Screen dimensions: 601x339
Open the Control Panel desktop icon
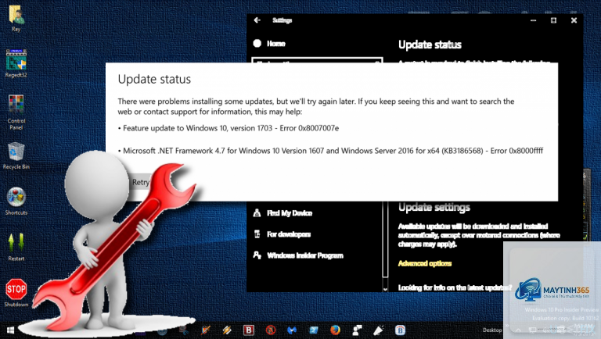pyautogui.click(x=16, y=112)
